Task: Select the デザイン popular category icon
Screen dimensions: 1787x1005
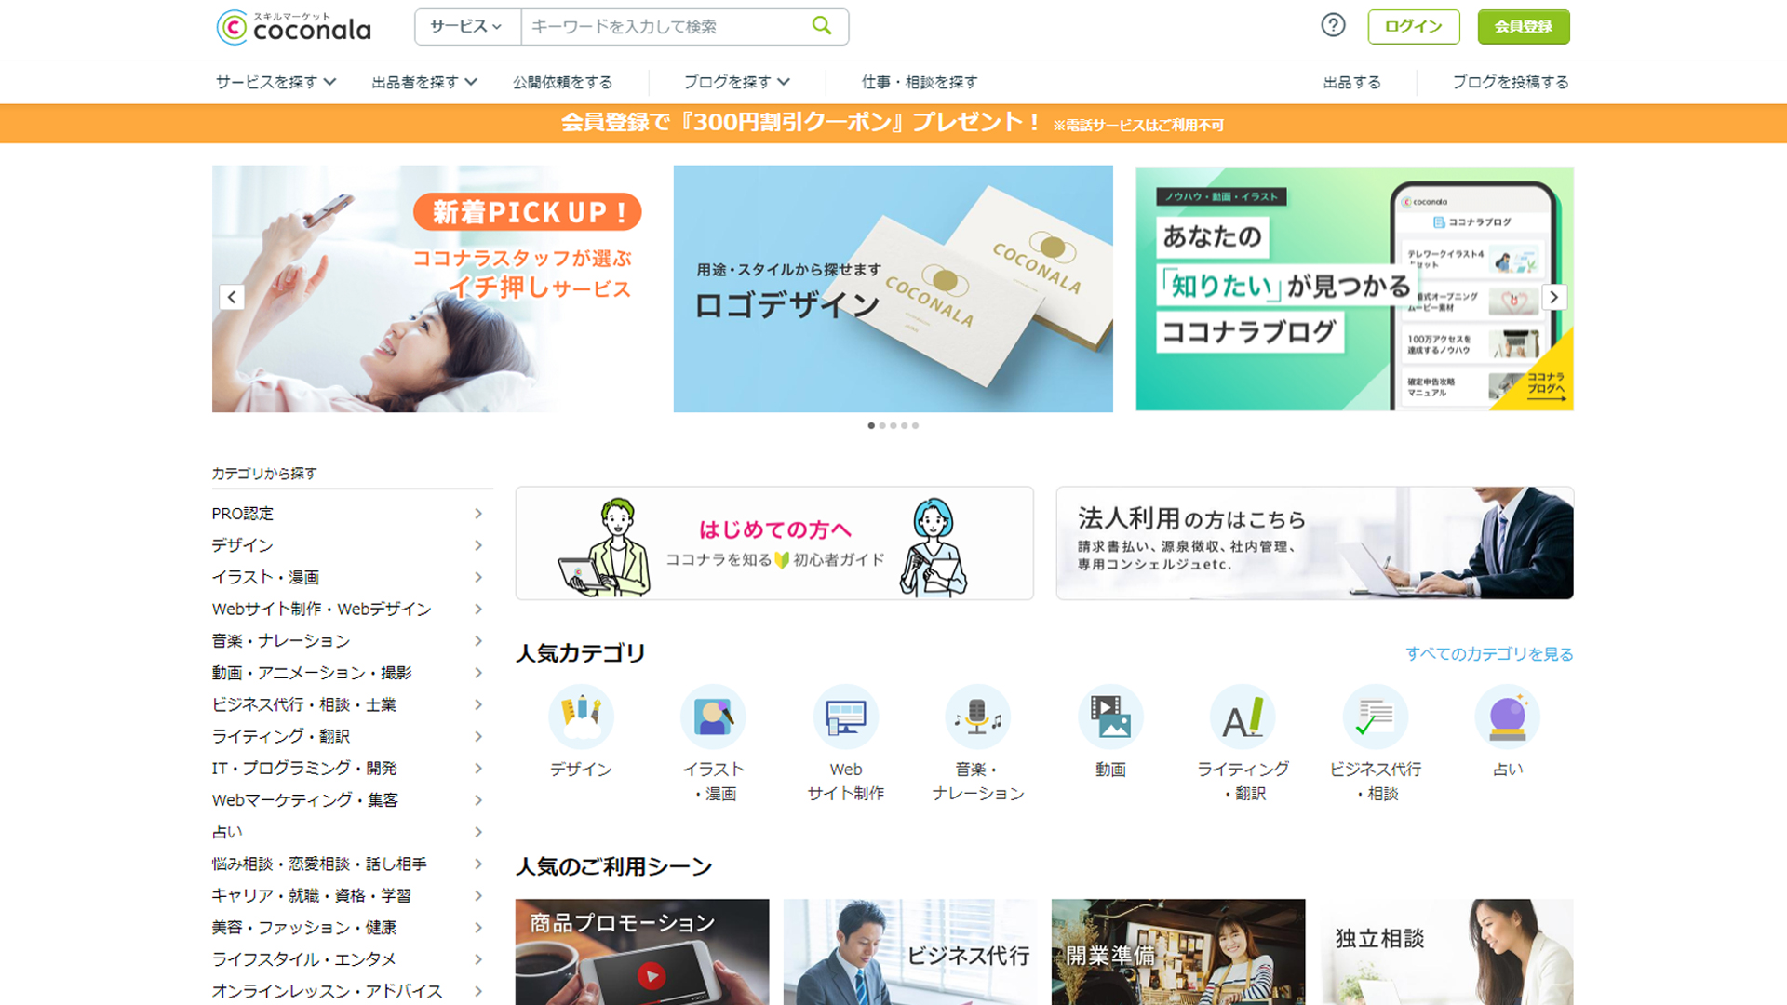Action: [x=581, y=717]
